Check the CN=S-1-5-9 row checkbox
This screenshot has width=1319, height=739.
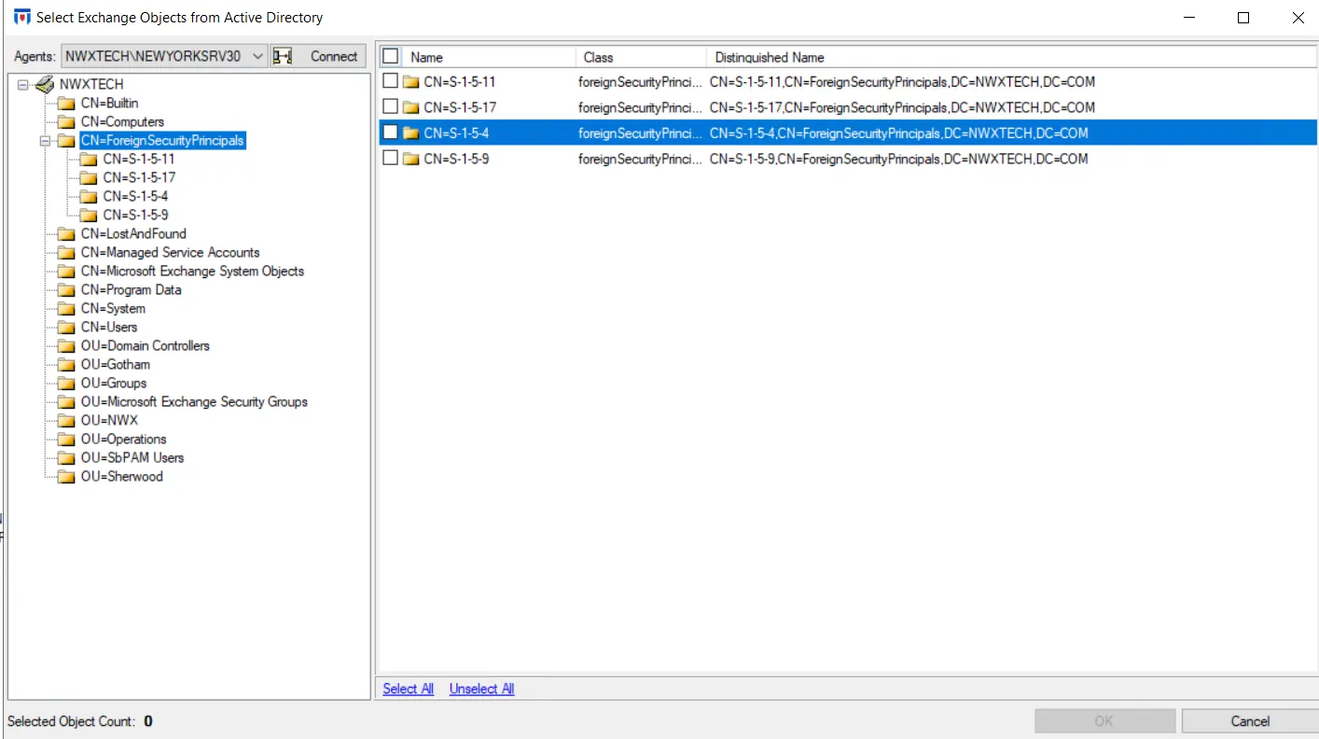coord(390,158)
